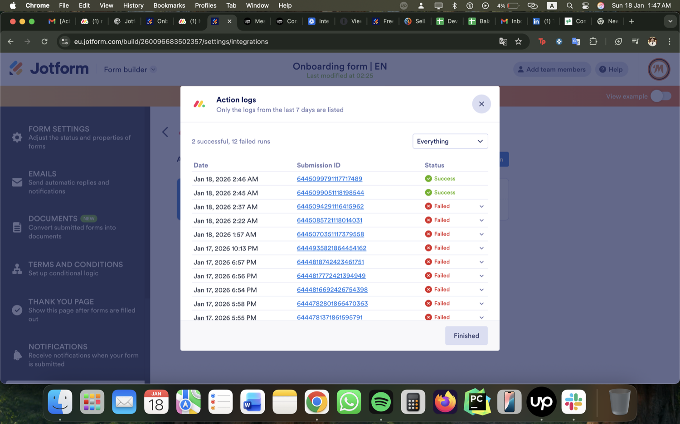Click the monday.com logo in dialog header
680x424 pixels.
(199, 104)
